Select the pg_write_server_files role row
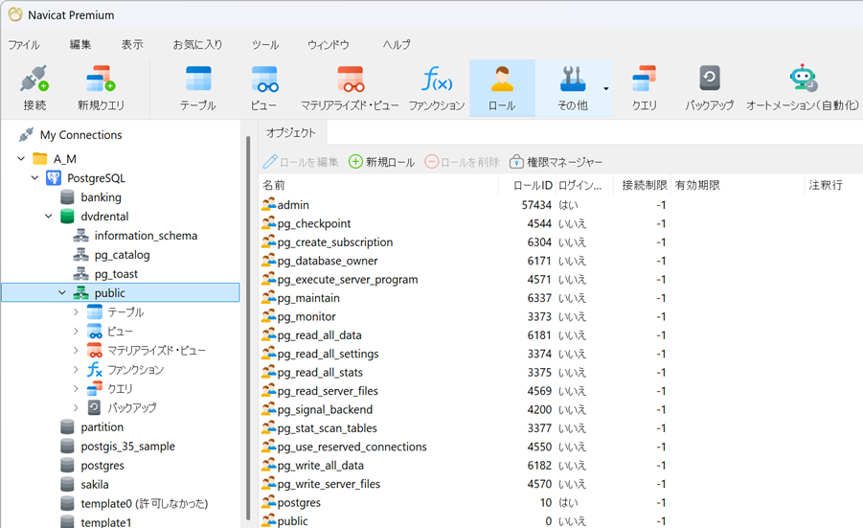The height and width of the screenshot is (528, 863). tap(560, 484)
